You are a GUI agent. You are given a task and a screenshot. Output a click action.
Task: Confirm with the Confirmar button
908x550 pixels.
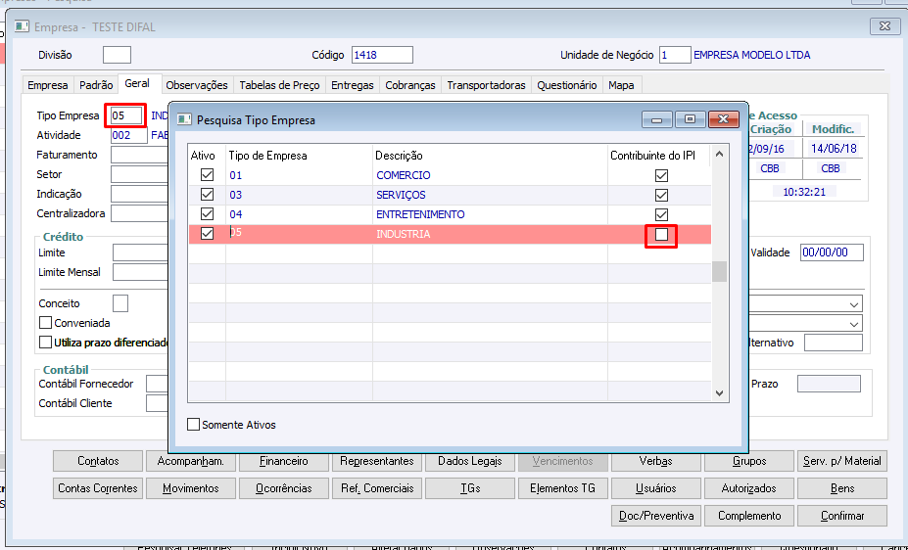pos(842,516)
